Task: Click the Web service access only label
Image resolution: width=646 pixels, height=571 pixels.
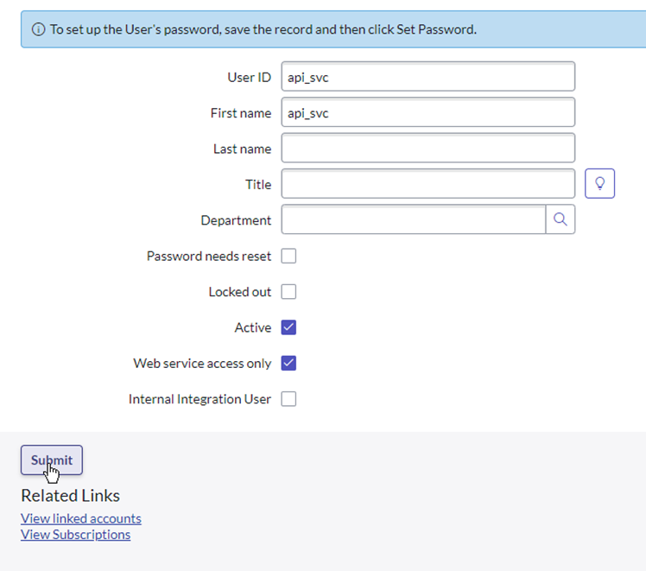Action: coord(202,364)
